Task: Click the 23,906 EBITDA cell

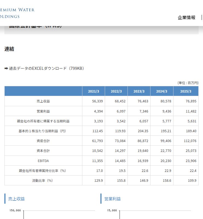Action: coord(186,161)
